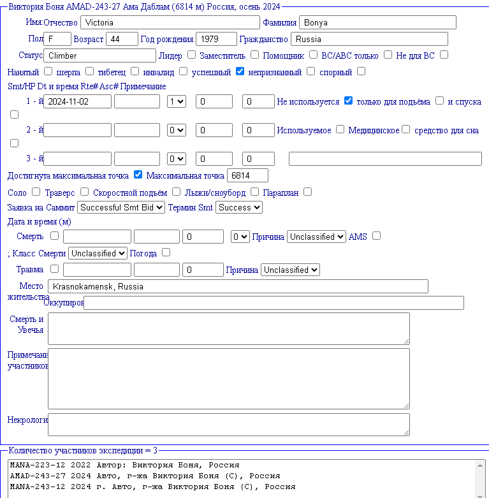
Task: Tick the AMS checkbox
Action: (377, 236)
